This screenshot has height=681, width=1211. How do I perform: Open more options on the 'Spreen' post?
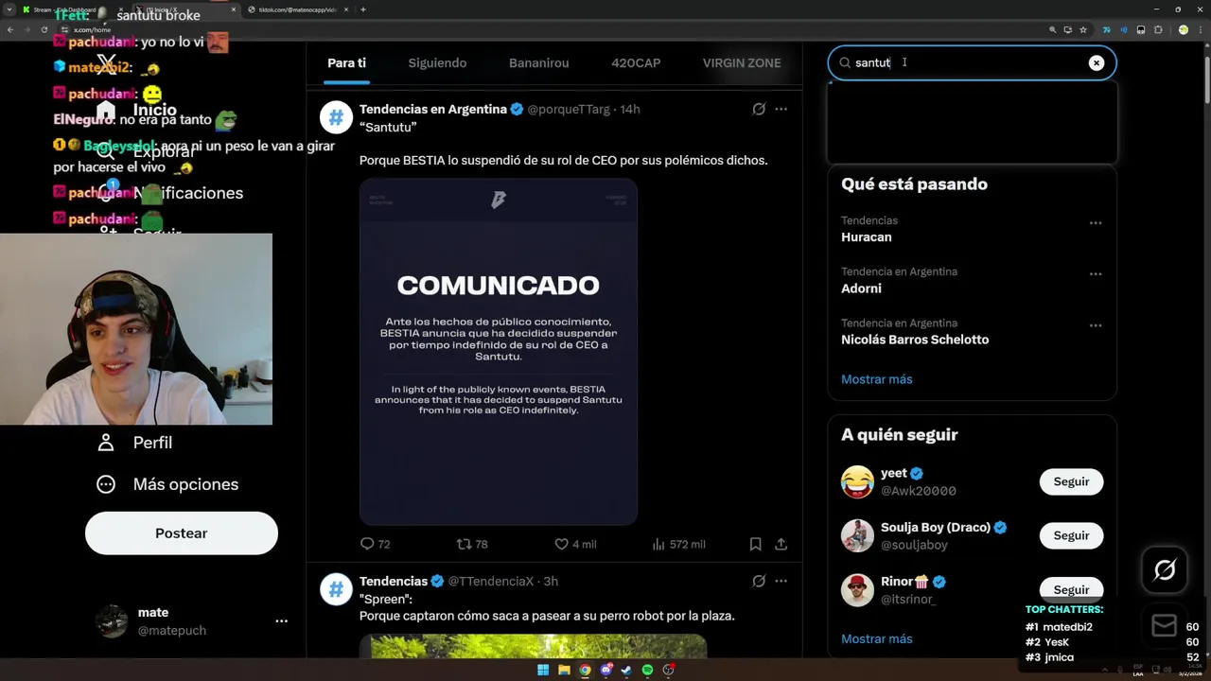[781, 581]
